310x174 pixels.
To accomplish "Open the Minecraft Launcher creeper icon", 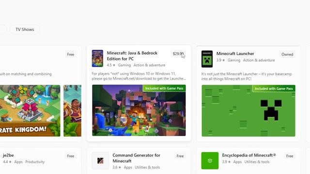I will point(207,59).
